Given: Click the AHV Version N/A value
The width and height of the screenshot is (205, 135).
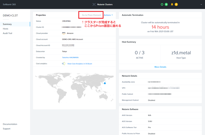Looking at the screenshot, I should (x=149, y=115).
